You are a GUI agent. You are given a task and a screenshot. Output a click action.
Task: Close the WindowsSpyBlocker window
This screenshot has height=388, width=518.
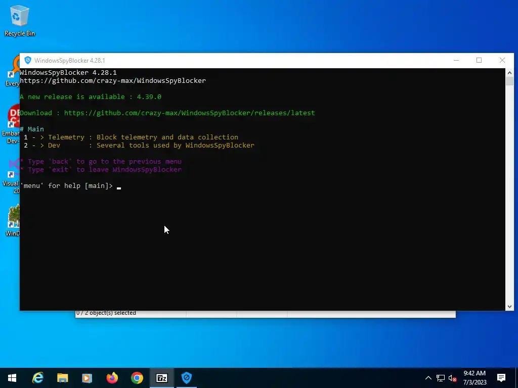coord(502,60)
